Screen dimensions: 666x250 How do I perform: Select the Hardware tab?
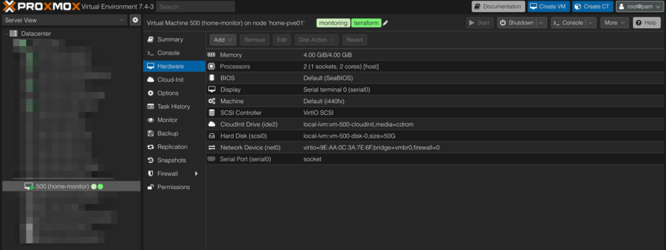pyautogui.click(x=174, y=66)
